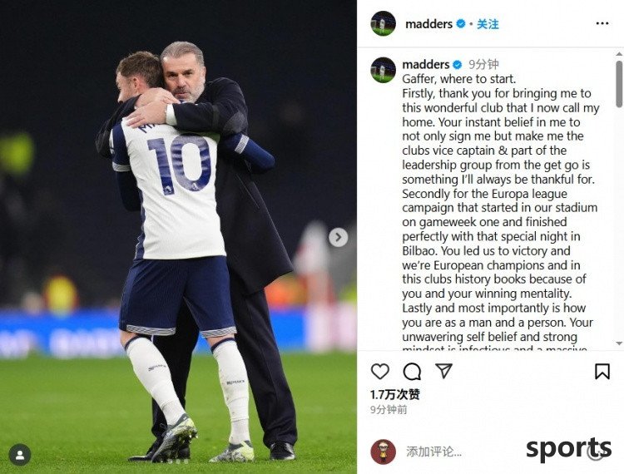Open the three-dot more options menu
The width and height of the screenshot is (624, 474).
pyautogui.click(x=602, y=24)
